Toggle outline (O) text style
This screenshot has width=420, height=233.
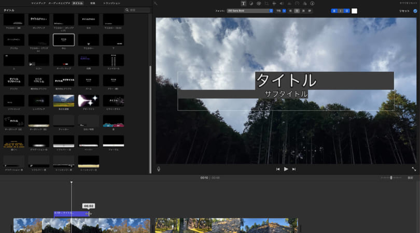tap(346, 11)
